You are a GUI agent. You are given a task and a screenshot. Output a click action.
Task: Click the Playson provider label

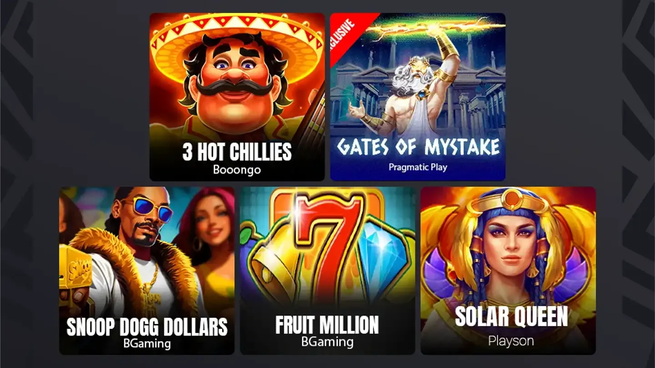(x=511, y=341)
